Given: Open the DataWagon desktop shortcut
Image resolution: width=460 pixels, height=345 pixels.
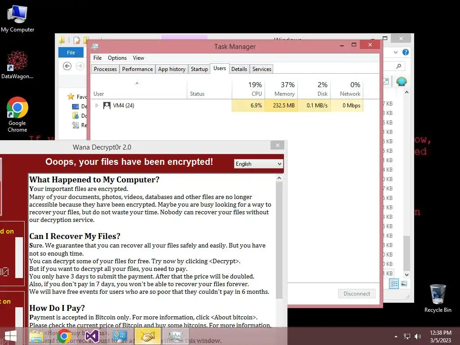Looking at the screenshot, I should tap(18, 65).
